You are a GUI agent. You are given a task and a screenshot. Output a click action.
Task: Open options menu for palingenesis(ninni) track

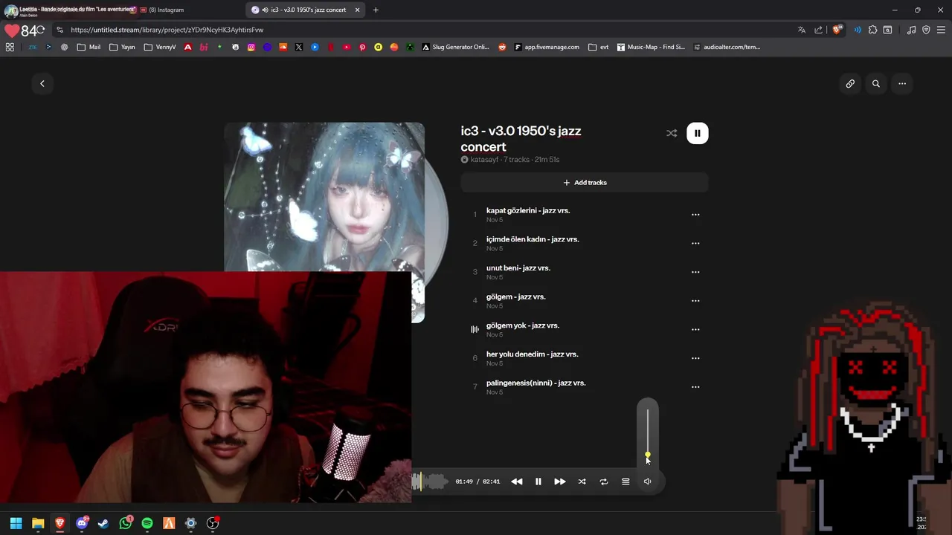695,387
